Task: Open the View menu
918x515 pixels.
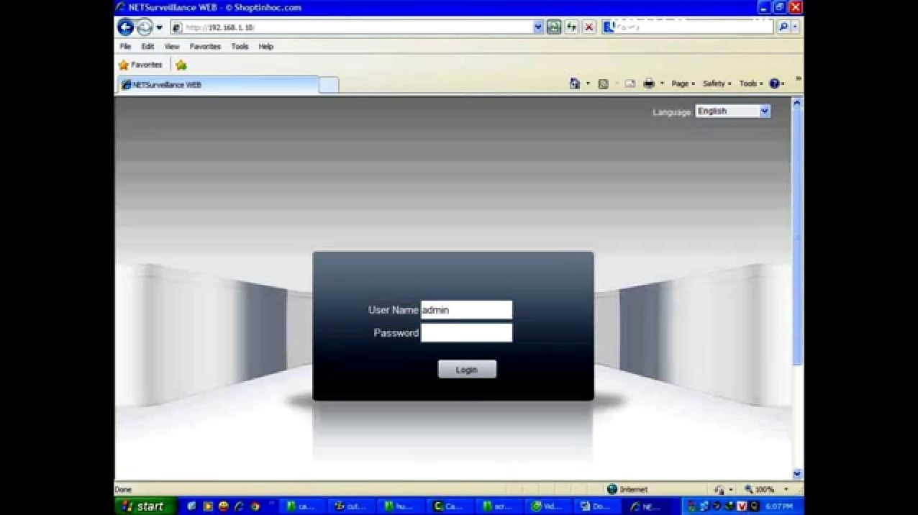Action: (171, 46)
